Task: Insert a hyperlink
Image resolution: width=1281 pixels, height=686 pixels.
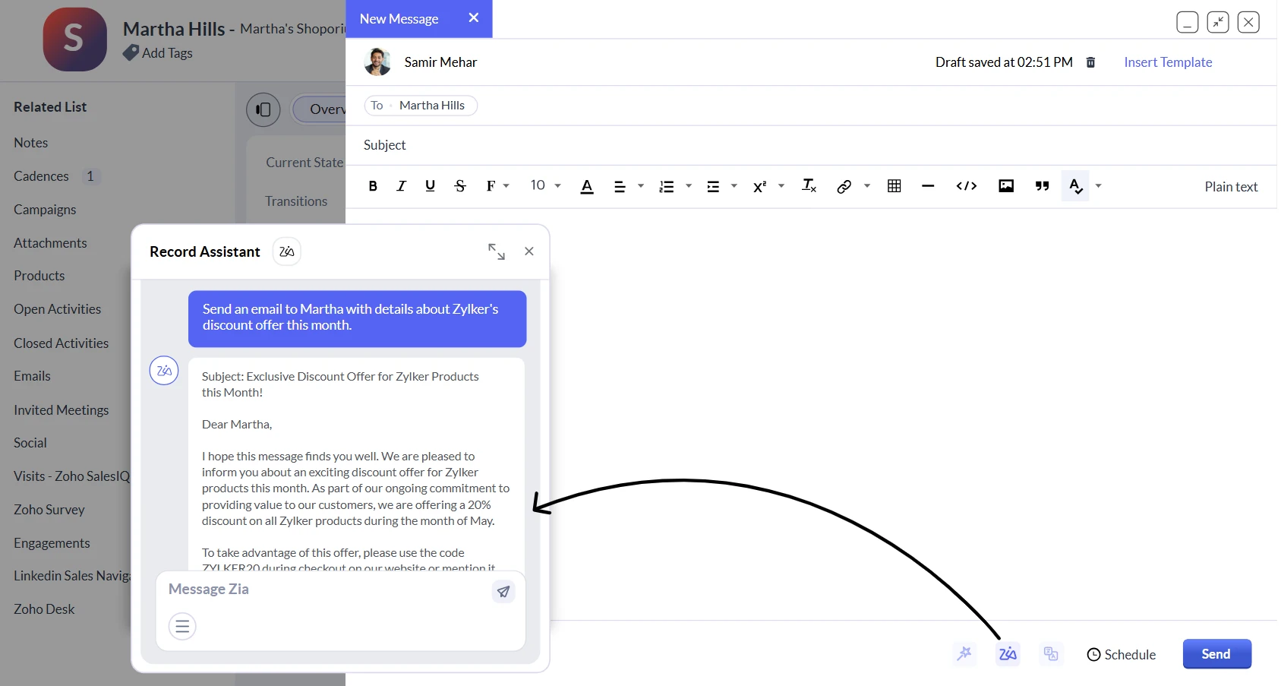Action: pyautogui.click(x=844, y=186)
